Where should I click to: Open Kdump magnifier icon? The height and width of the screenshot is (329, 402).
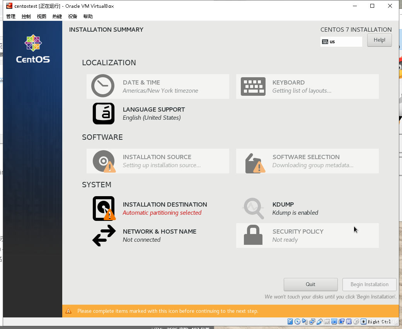click(254, 209)
